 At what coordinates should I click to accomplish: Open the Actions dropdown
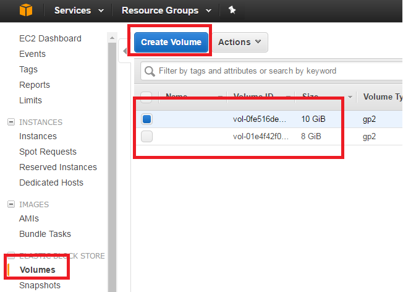coord(240,42)
